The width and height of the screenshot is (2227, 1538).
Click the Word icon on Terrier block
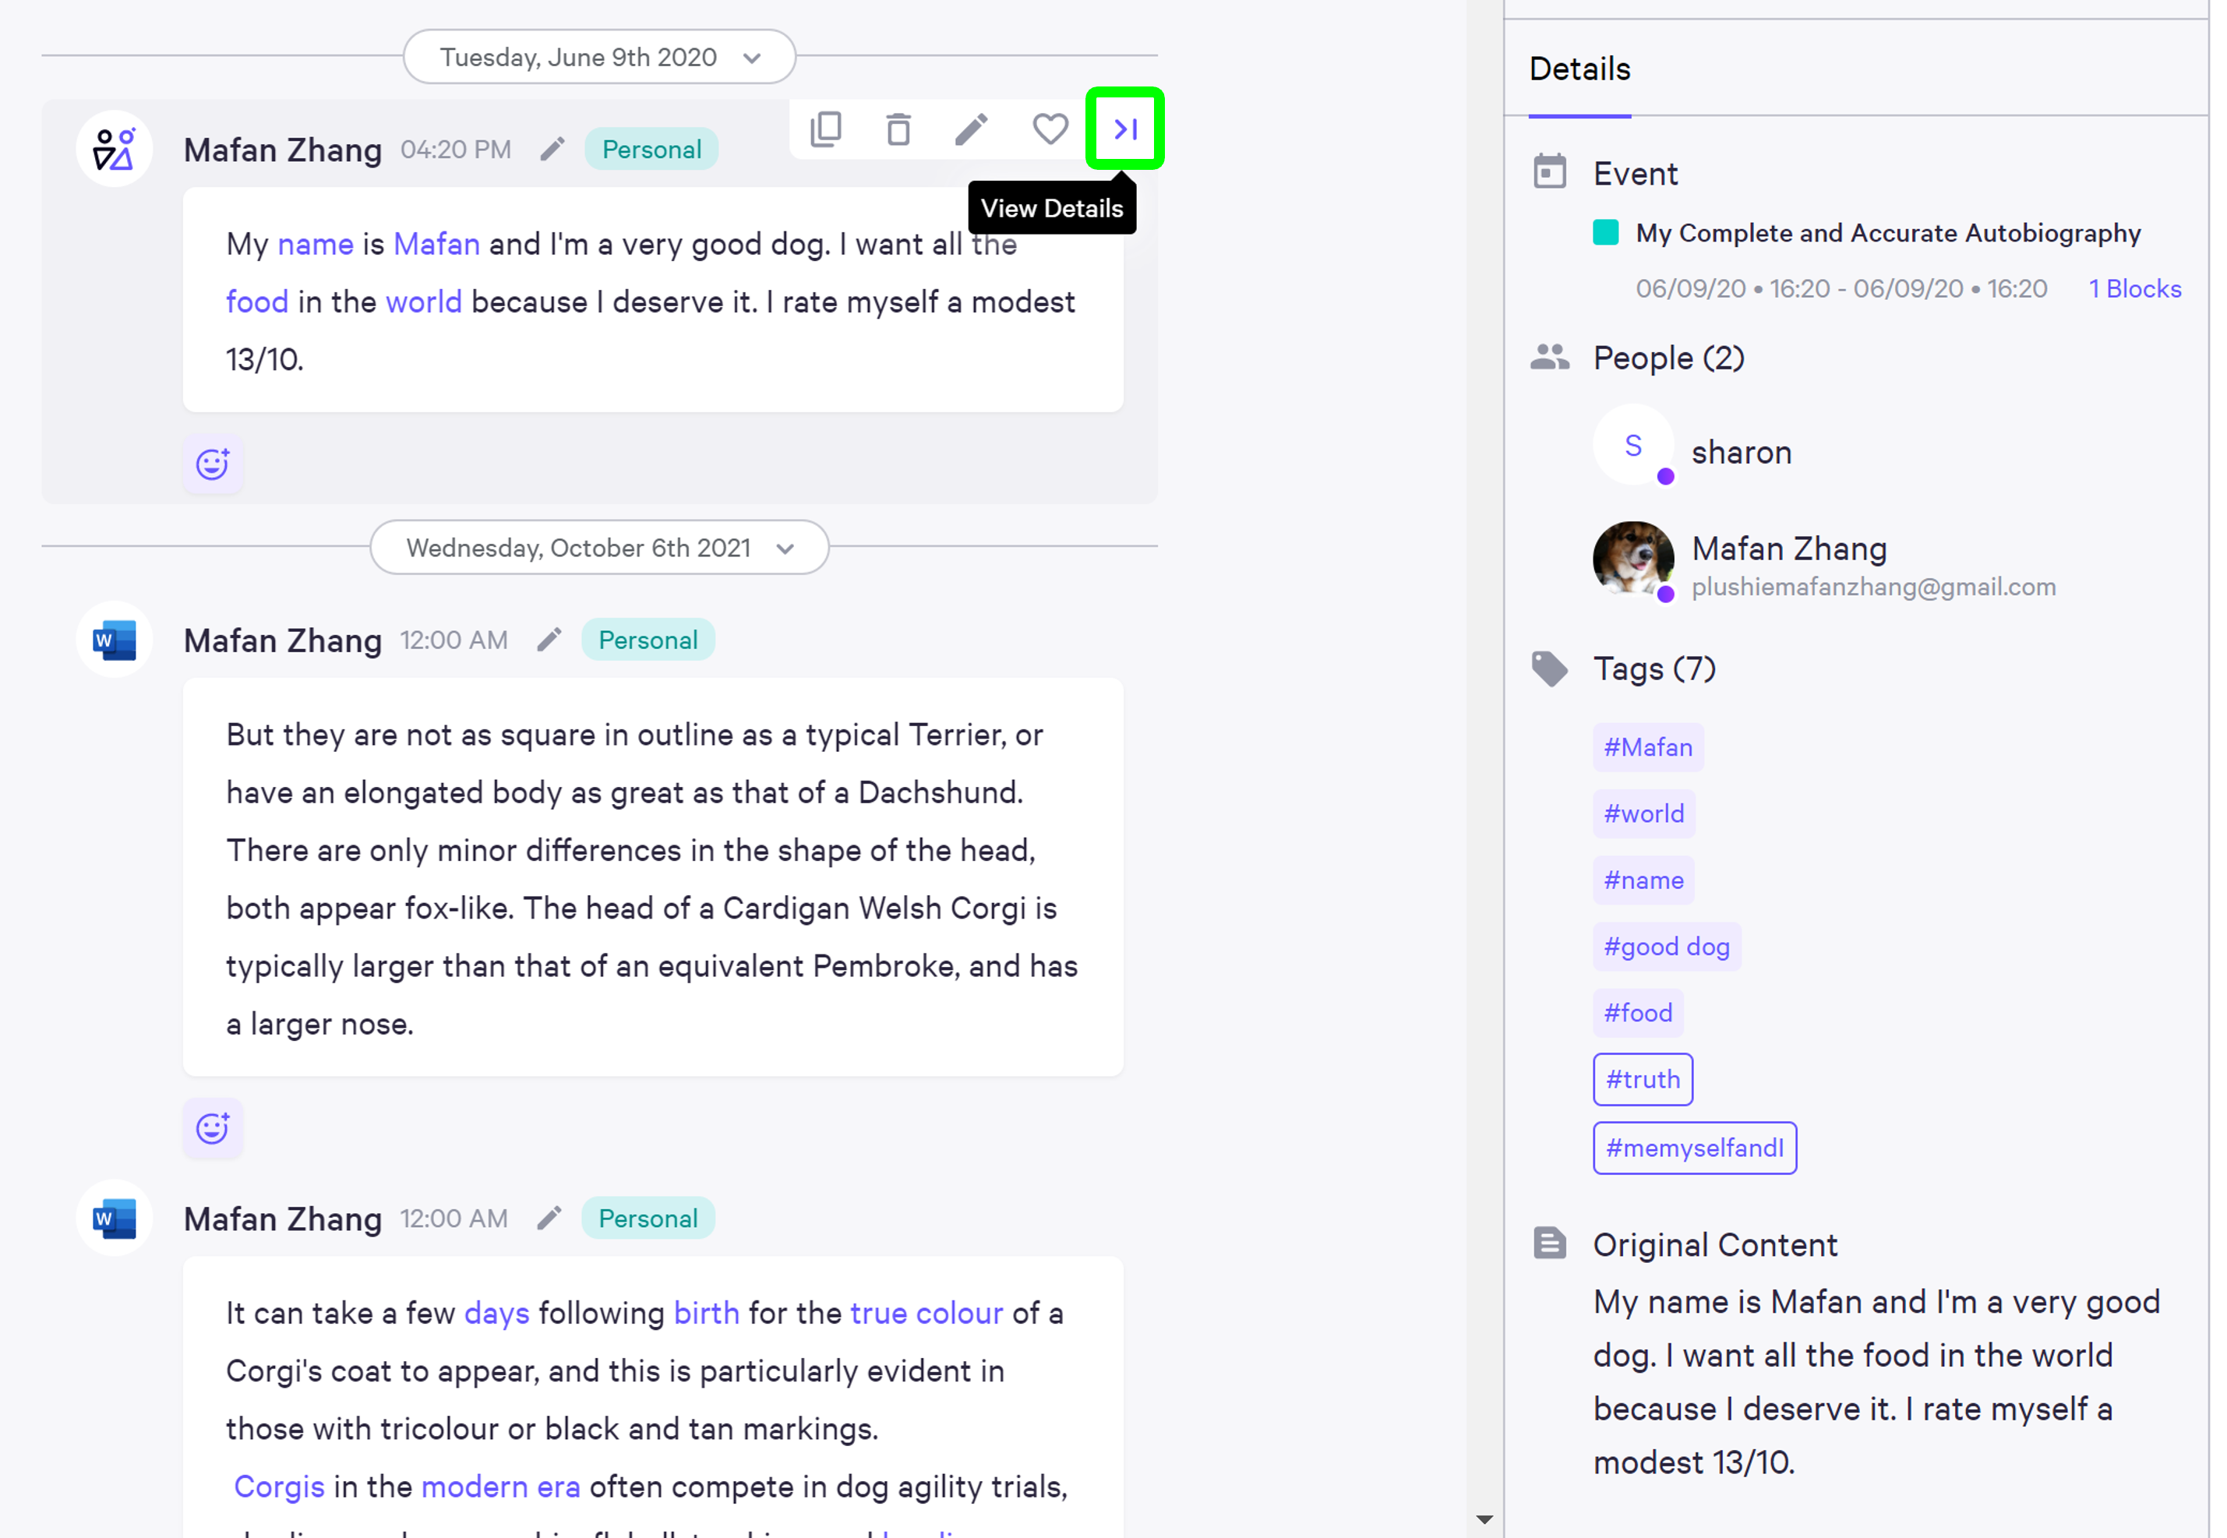click(x=115, y=640)
